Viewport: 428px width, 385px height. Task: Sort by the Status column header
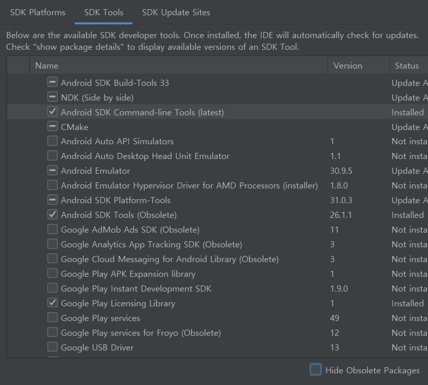coord(409,66)
